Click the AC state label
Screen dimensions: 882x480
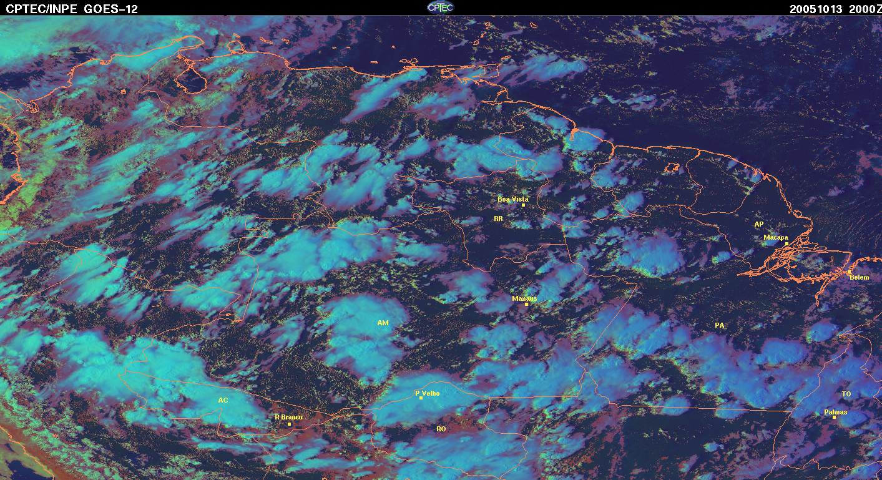[223, 400]
